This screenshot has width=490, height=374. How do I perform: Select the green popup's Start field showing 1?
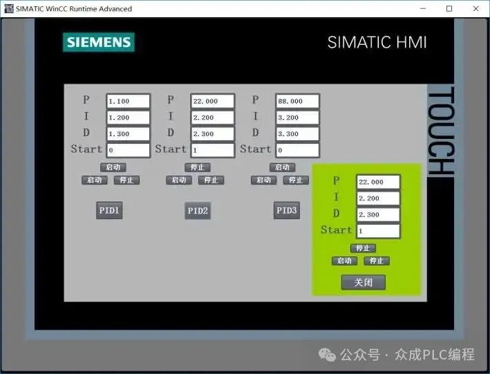tap(378, 231)
